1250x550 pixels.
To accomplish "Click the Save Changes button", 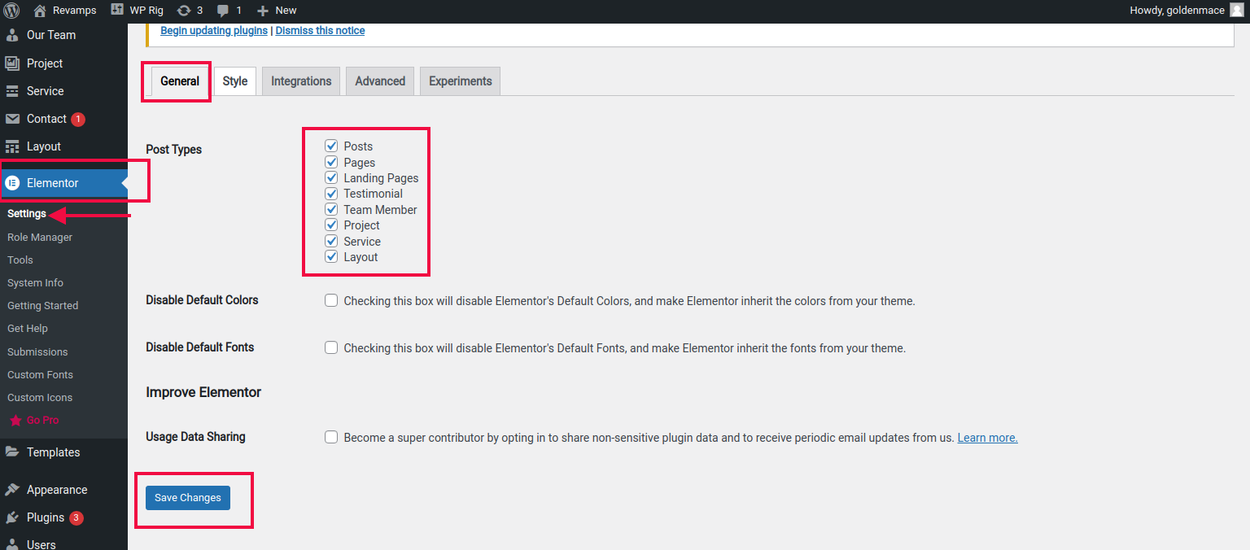I will tap(188, 498).
